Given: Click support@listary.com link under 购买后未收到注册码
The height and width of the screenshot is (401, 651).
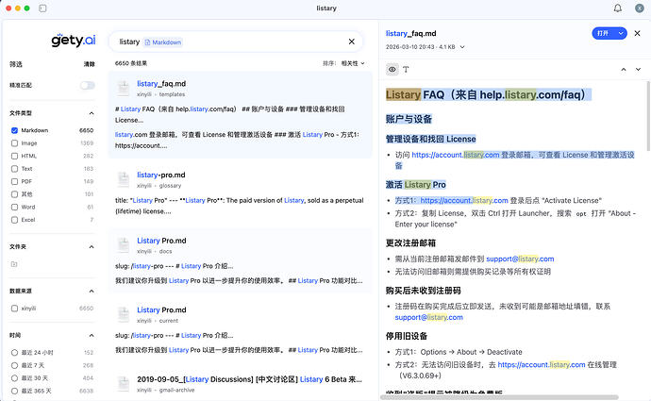Looking at the screenshot, I should point(429,317).
